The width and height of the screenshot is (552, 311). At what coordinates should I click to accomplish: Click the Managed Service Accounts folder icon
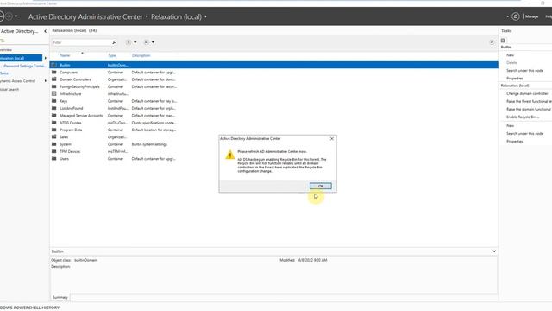pos(53,115)
